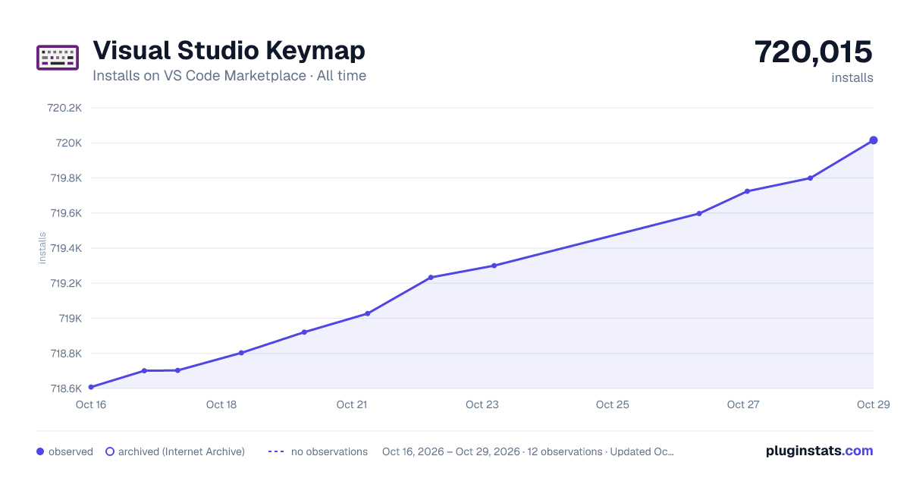Click the observed legend dot

point(40,451)
